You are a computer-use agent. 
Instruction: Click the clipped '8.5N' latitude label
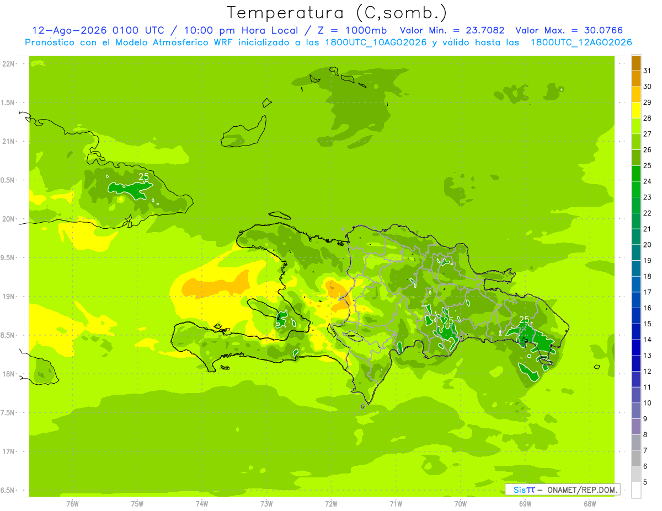click(8, 335)
